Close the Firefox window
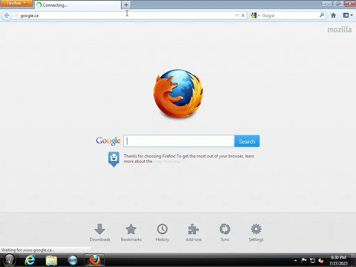 tap(350, 3)
